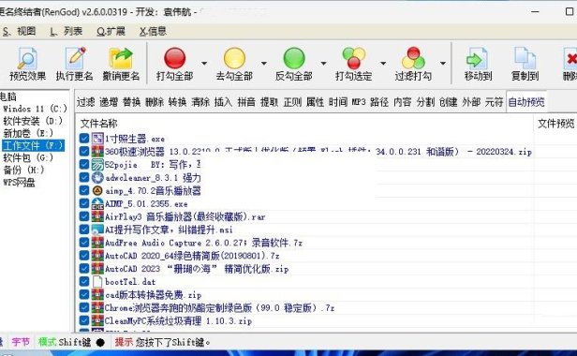
Task: Click the 执行更名 execute rename icon
Action: click(75, 58)
